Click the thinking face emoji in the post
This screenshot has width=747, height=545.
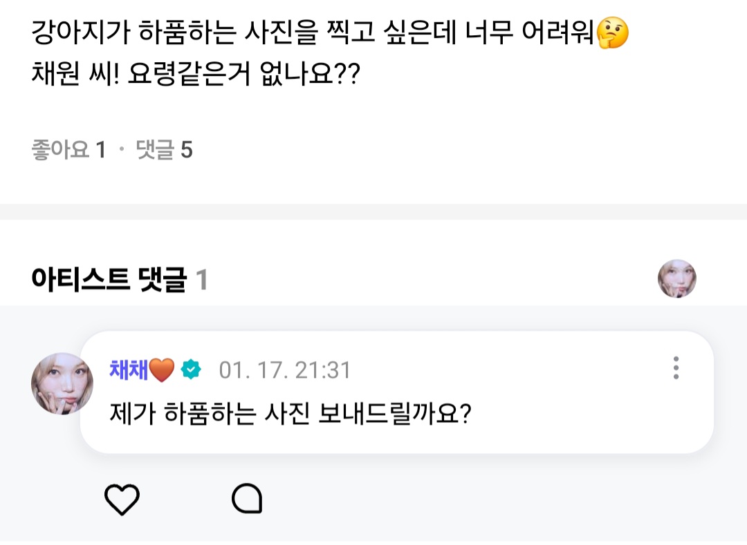click(x=613, y=35)
